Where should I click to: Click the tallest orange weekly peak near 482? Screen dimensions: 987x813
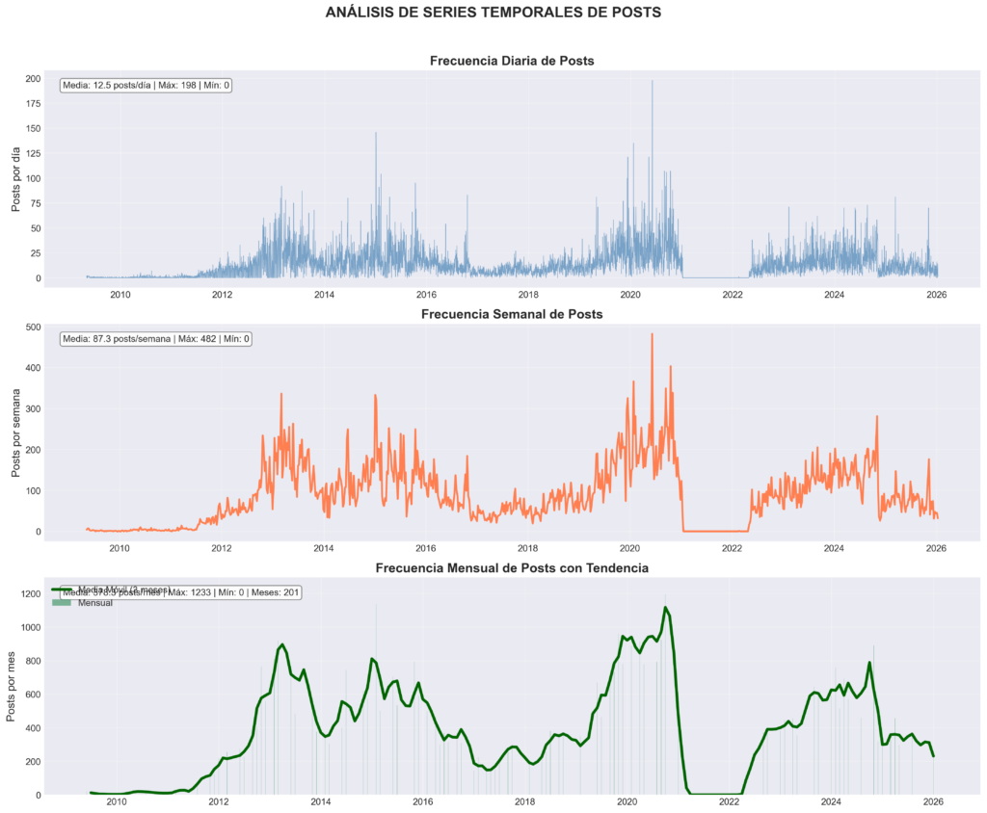(652, 335)
